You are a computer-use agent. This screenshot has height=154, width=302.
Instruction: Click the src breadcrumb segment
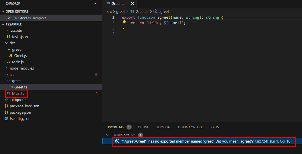point(109,11)
